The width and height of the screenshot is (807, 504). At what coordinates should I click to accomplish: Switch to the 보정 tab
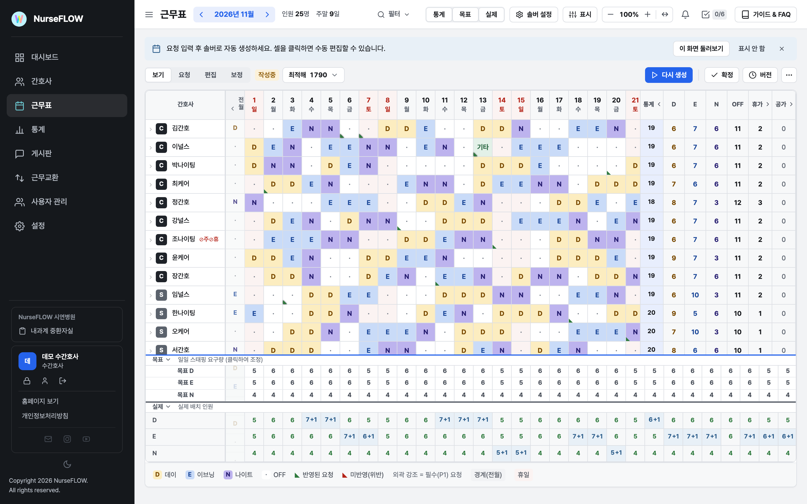[x=237, y=75]
